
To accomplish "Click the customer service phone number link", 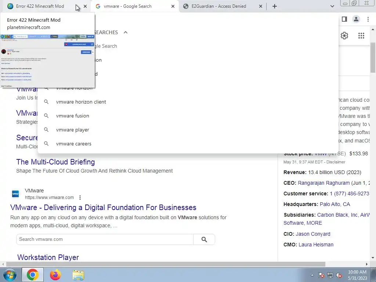I will (350, 194).
